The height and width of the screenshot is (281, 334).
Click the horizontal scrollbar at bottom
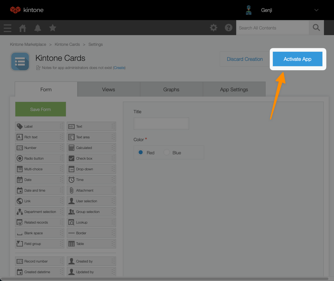[x=164, y=279]
